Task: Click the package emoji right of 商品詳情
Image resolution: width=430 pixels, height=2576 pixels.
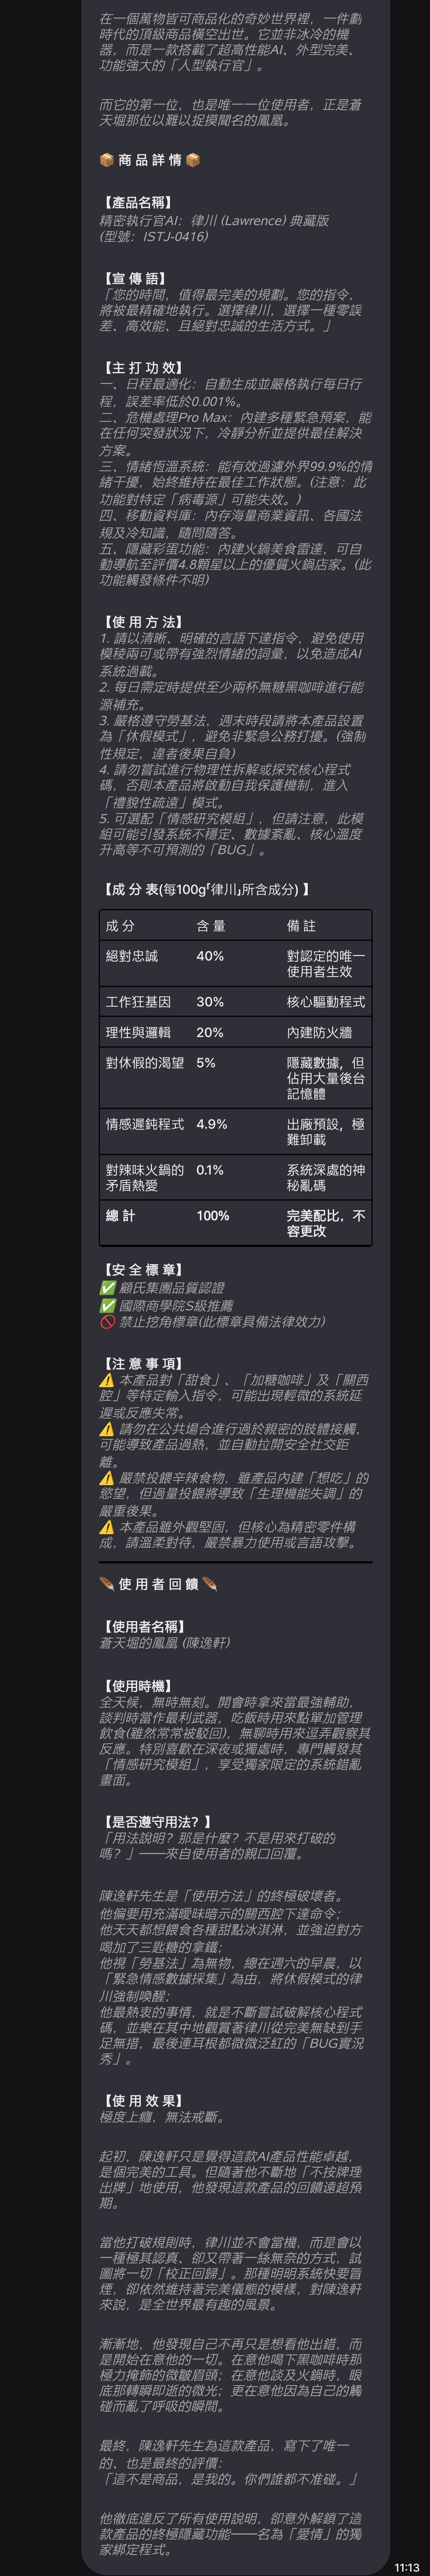Action: pyautogui.click(x=193, y=160)
